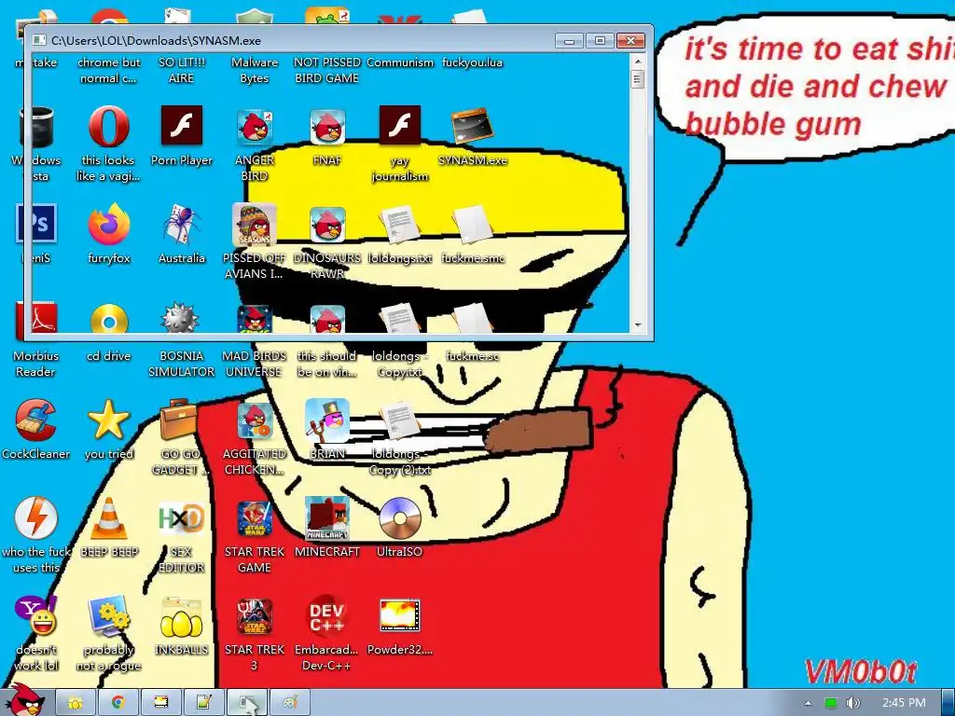Open the 2:45 PM taskbar clock
Viewport: 955px width, 716px height.
[x=904, y=703]
